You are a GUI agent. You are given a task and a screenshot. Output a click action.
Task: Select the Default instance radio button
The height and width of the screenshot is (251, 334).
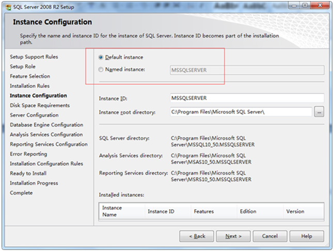point(101,57)
